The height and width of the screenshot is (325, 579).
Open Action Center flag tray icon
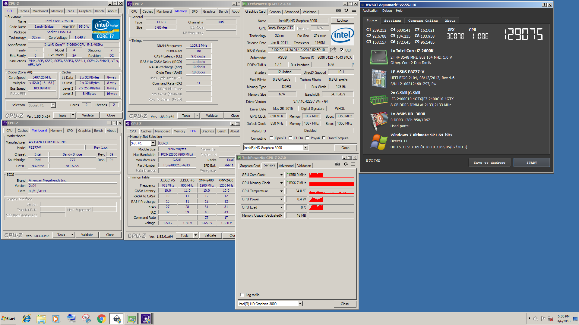(x=543, y=319)
